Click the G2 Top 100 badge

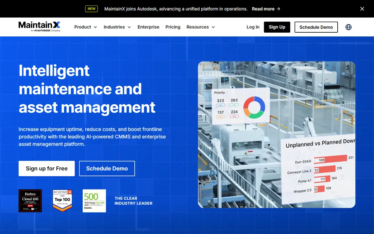(x=62, y=201)
